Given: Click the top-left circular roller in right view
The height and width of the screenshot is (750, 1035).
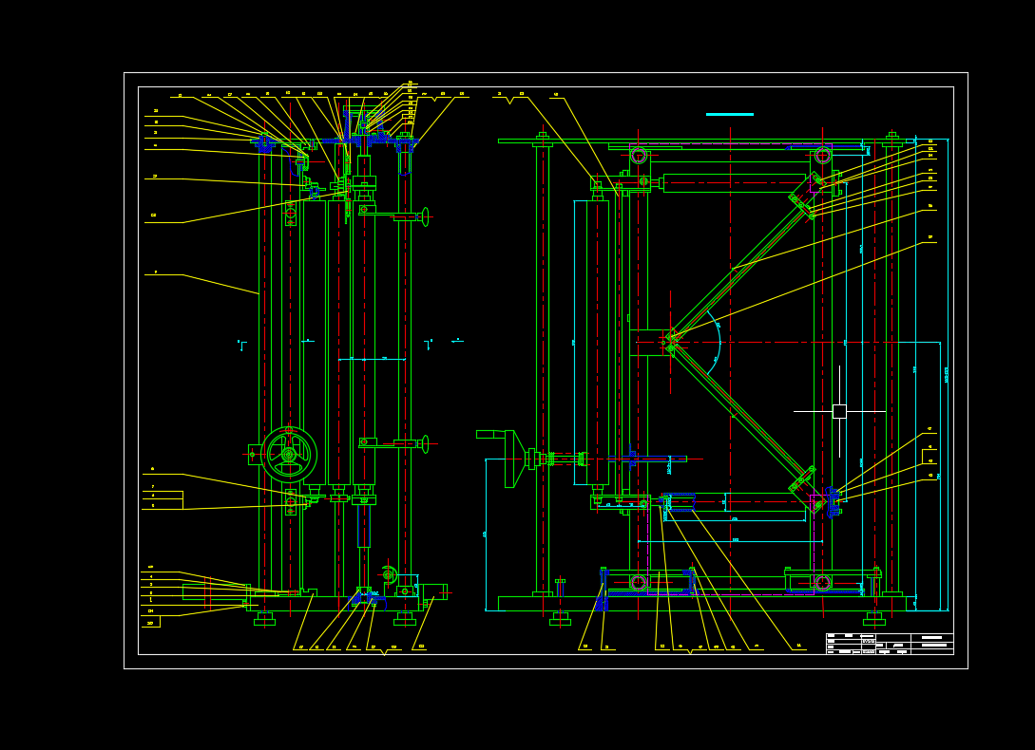Looking at the screenshot, I should [x=639, y=156].
